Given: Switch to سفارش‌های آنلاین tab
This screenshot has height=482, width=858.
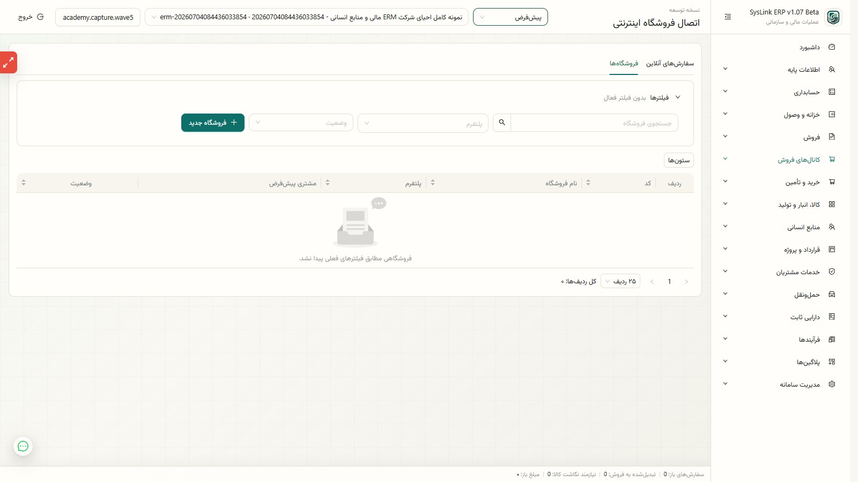Looking at the screenshot, I should pos(670,64).
